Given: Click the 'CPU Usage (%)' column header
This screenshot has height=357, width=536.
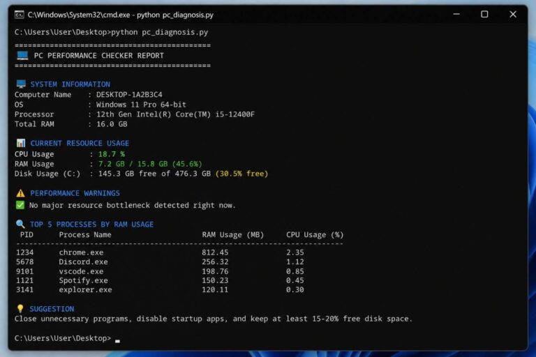Looking at the screenshot, I should (315, 235).
